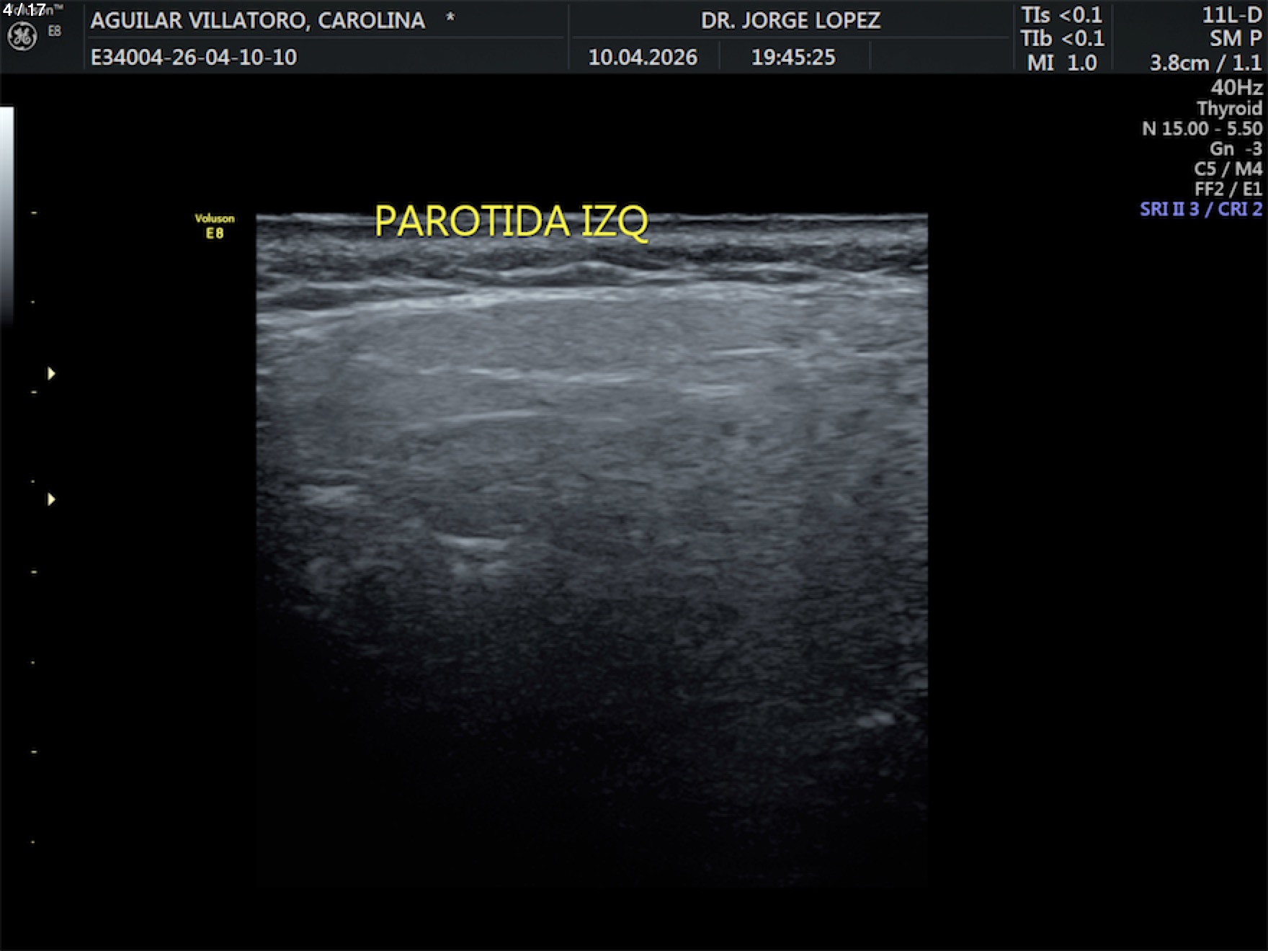1268x951 pixels.
Task: Select the PAROTIDA IZQ annotation label
Action: click(511, 221)
